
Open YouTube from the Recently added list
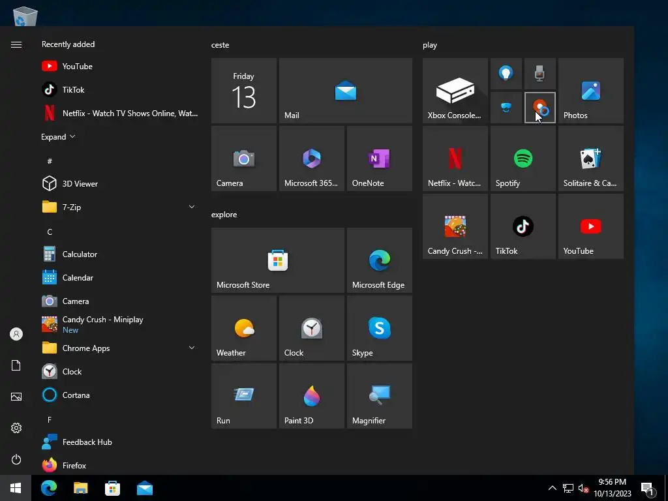click(x=119, y=66)
